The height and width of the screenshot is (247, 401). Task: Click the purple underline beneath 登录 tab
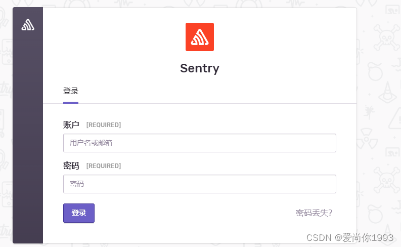[71, 102]
